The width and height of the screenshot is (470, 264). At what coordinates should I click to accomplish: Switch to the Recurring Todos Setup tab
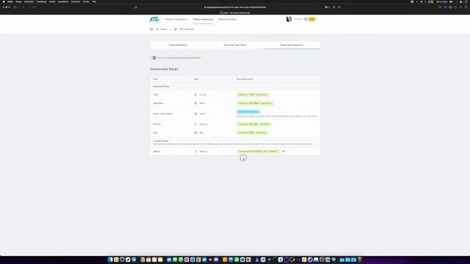(235, 45)
